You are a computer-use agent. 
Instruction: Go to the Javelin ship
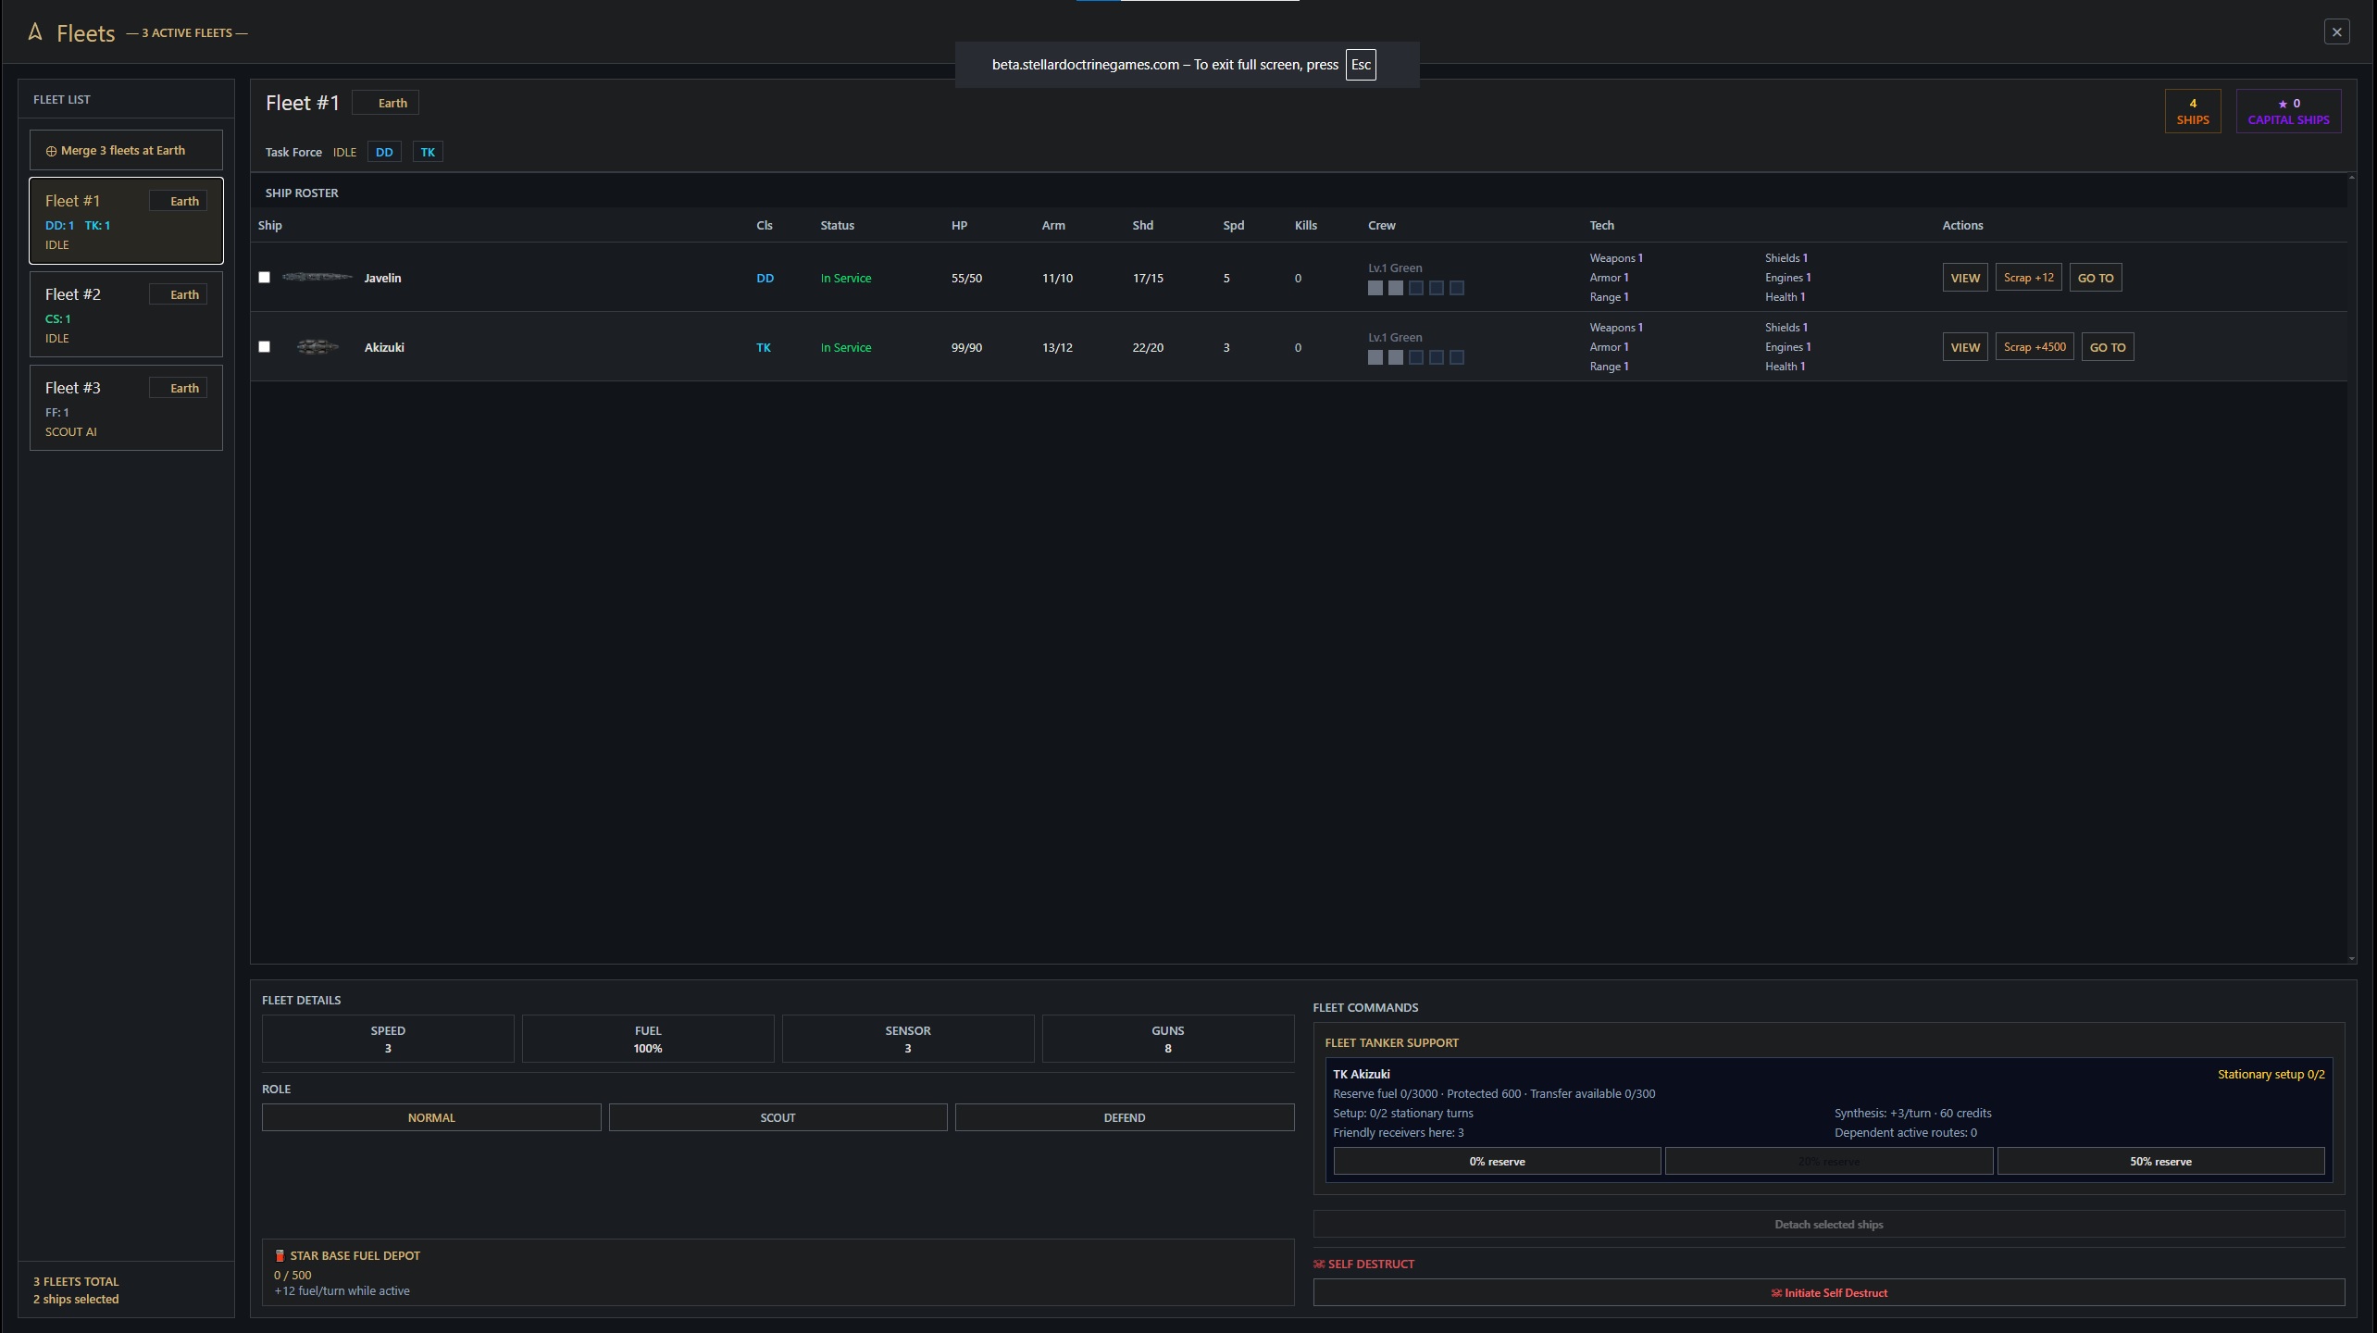click(2096, 278)
